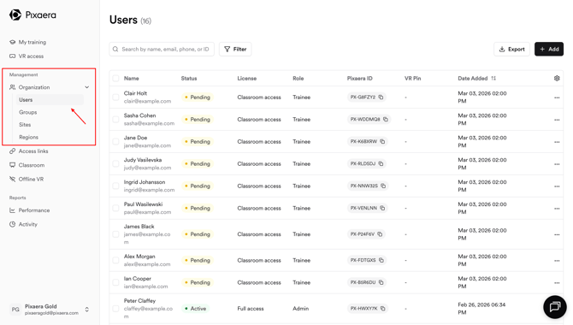Copy Pixaera ID for Jane Doe

tap(382, 141)
